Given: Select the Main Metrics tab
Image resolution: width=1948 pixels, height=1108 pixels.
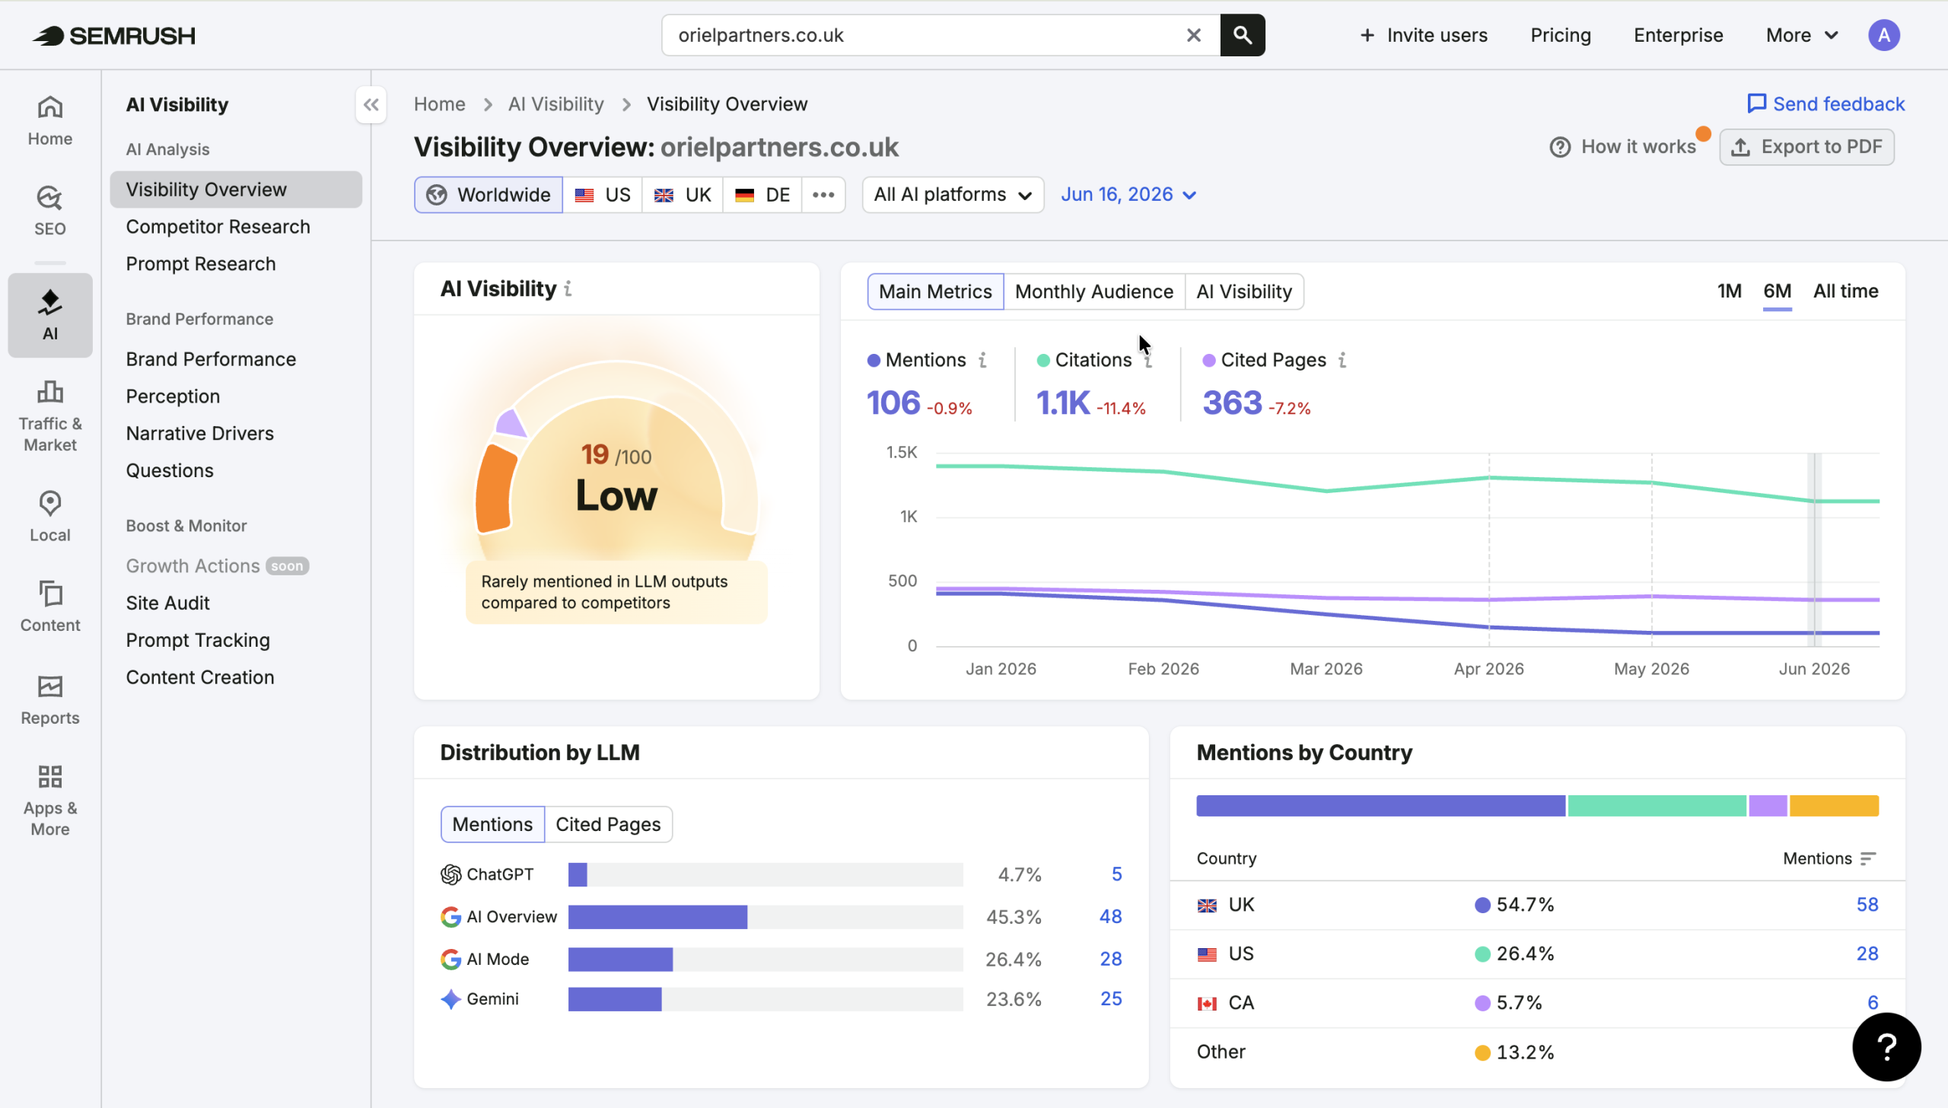Looking at the screenshot, I should (935, 291).
